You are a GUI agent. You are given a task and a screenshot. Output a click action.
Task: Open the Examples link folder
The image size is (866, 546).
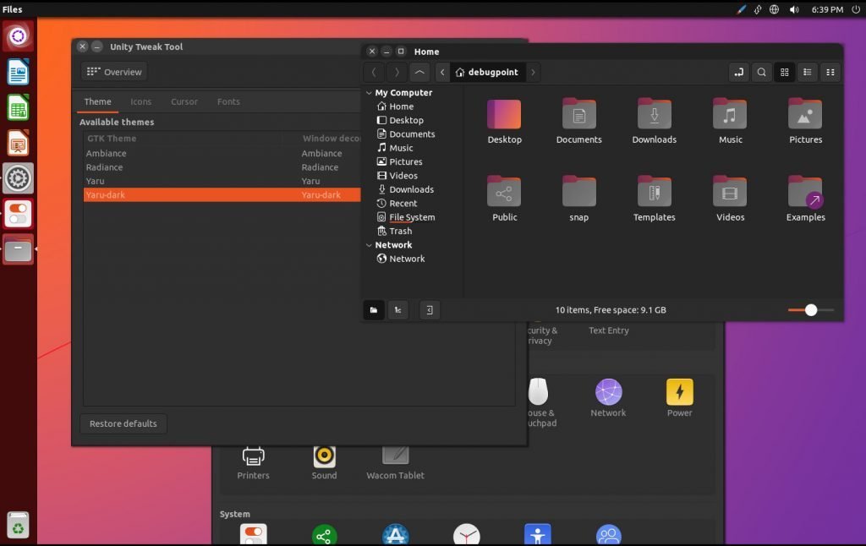point(805,192)
